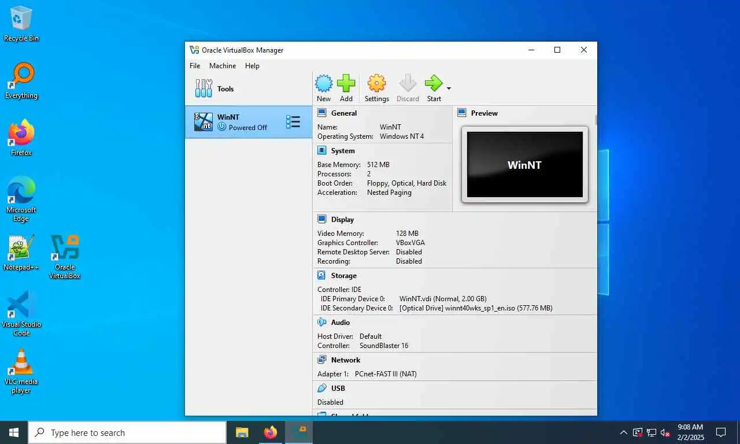Open the Storage settings header link

tap(344, 276)
